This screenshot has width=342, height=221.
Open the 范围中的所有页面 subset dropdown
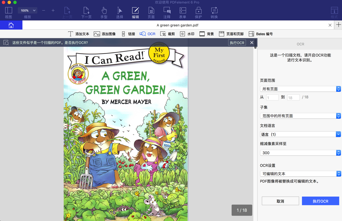pyautogui.click(x=300, y=116)
